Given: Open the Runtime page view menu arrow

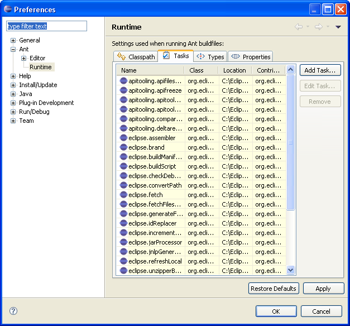Looking at the screenshot, I should coord(338,27).
